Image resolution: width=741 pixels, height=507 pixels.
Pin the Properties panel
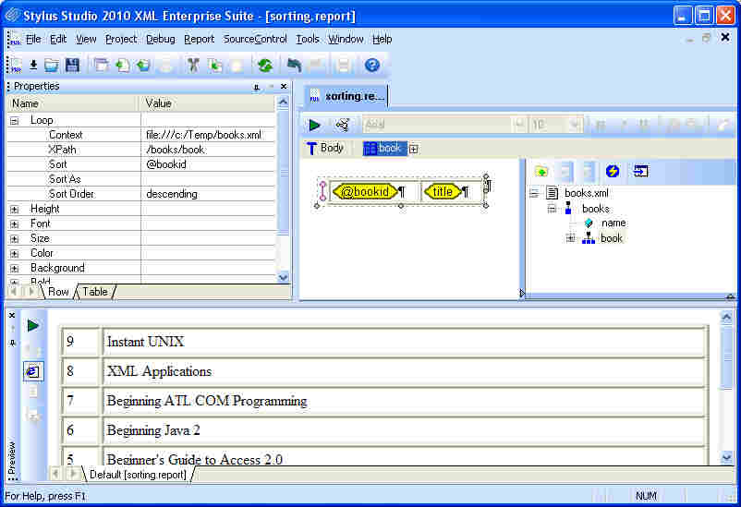coord(257,87)
